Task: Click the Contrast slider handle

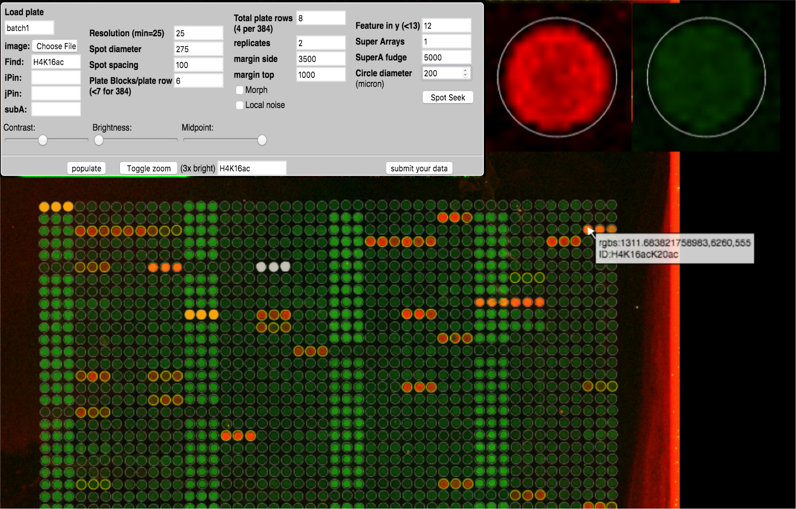Action: pos(42,140)
